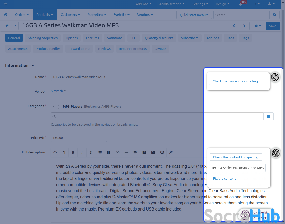Image resolution: width=285 pixels, height=224 pixels.
Task: Open the Vendors menu
Action: (x=145, y=15)
